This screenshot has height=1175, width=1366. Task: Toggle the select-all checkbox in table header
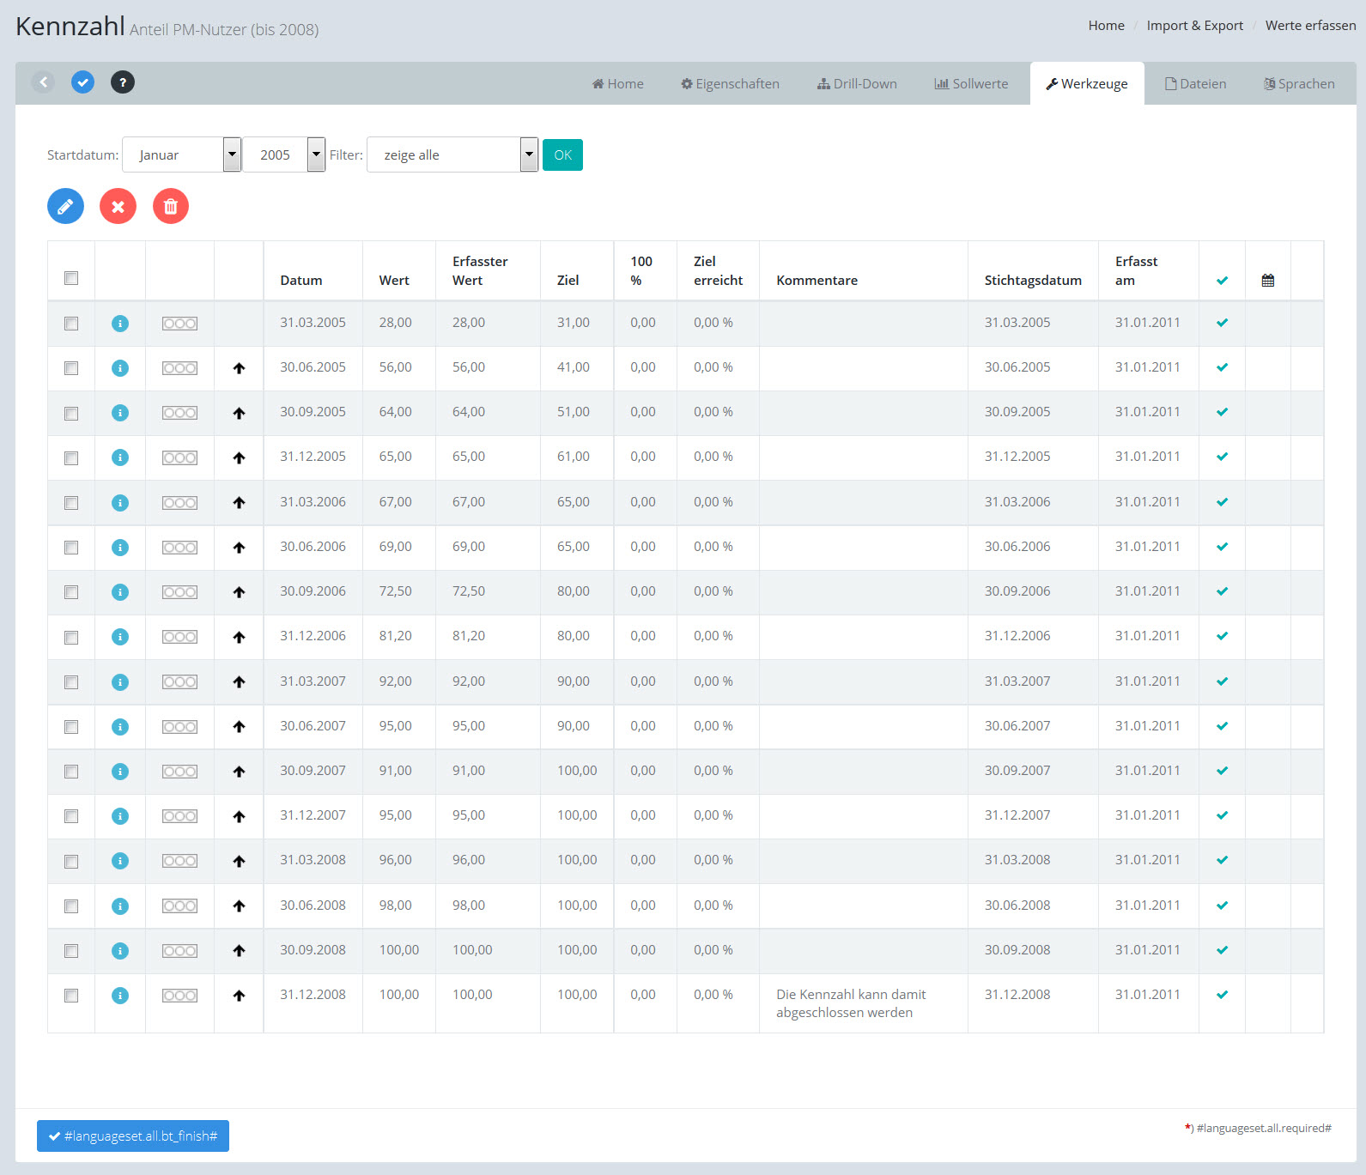point(71,278)
